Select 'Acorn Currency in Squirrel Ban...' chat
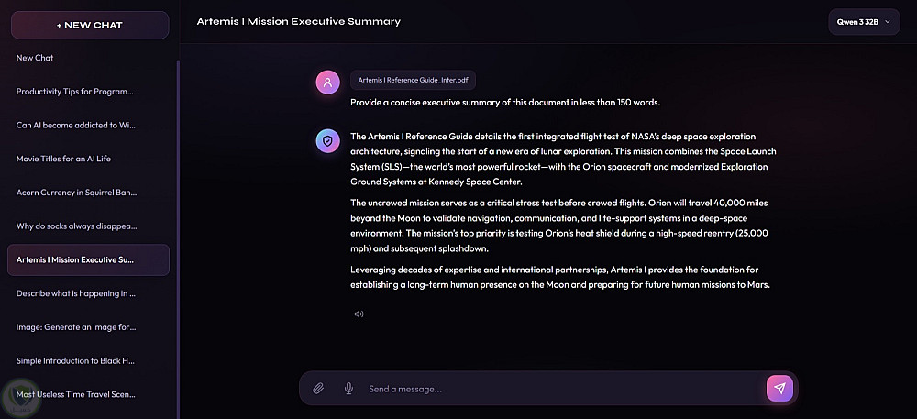Viewport: 917px width, 419px height. 76,193
